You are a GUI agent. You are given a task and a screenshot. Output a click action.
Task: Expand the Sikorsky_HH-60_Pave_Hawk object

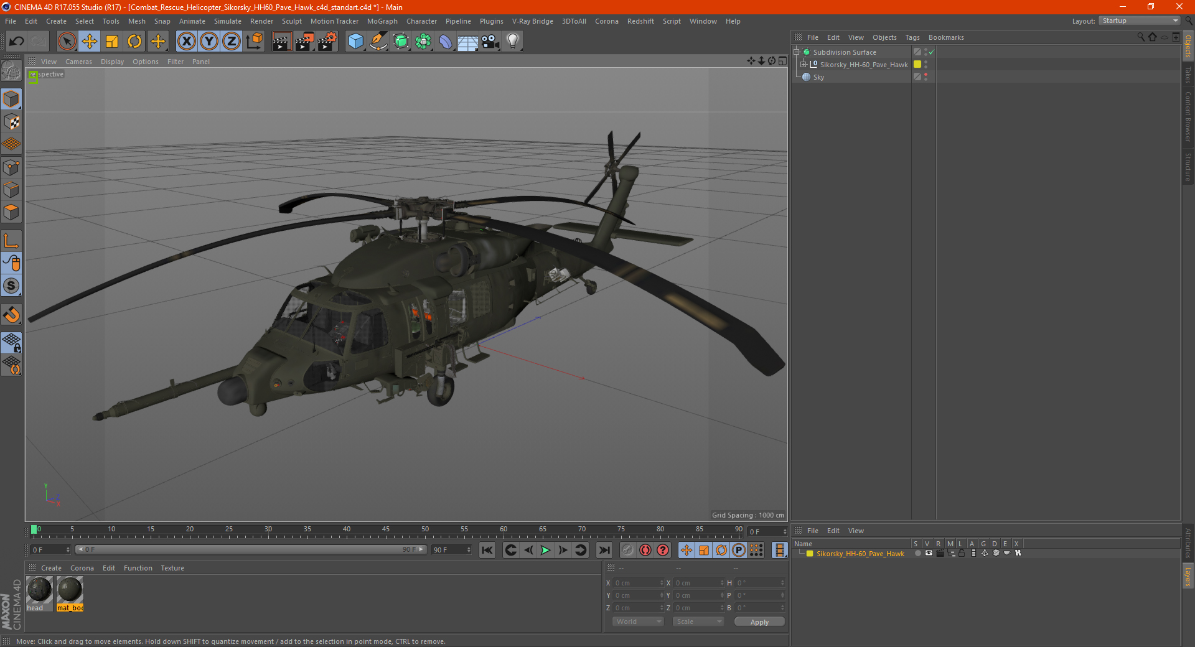coord(804,65)
